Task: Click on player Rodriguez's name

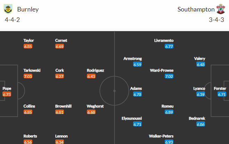Action: 95,71
